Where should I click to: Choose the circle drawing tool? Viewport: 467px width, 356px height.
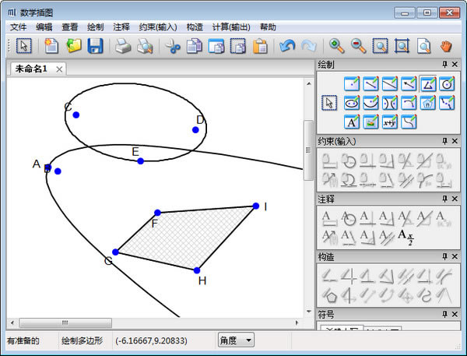tap(446, 83)
